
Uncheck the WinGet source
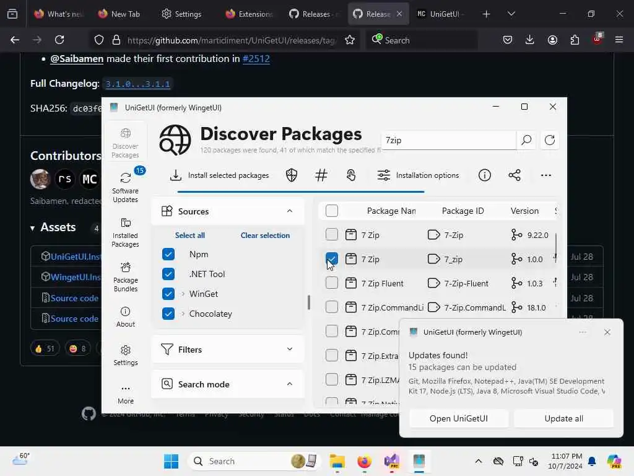[168, 294]
